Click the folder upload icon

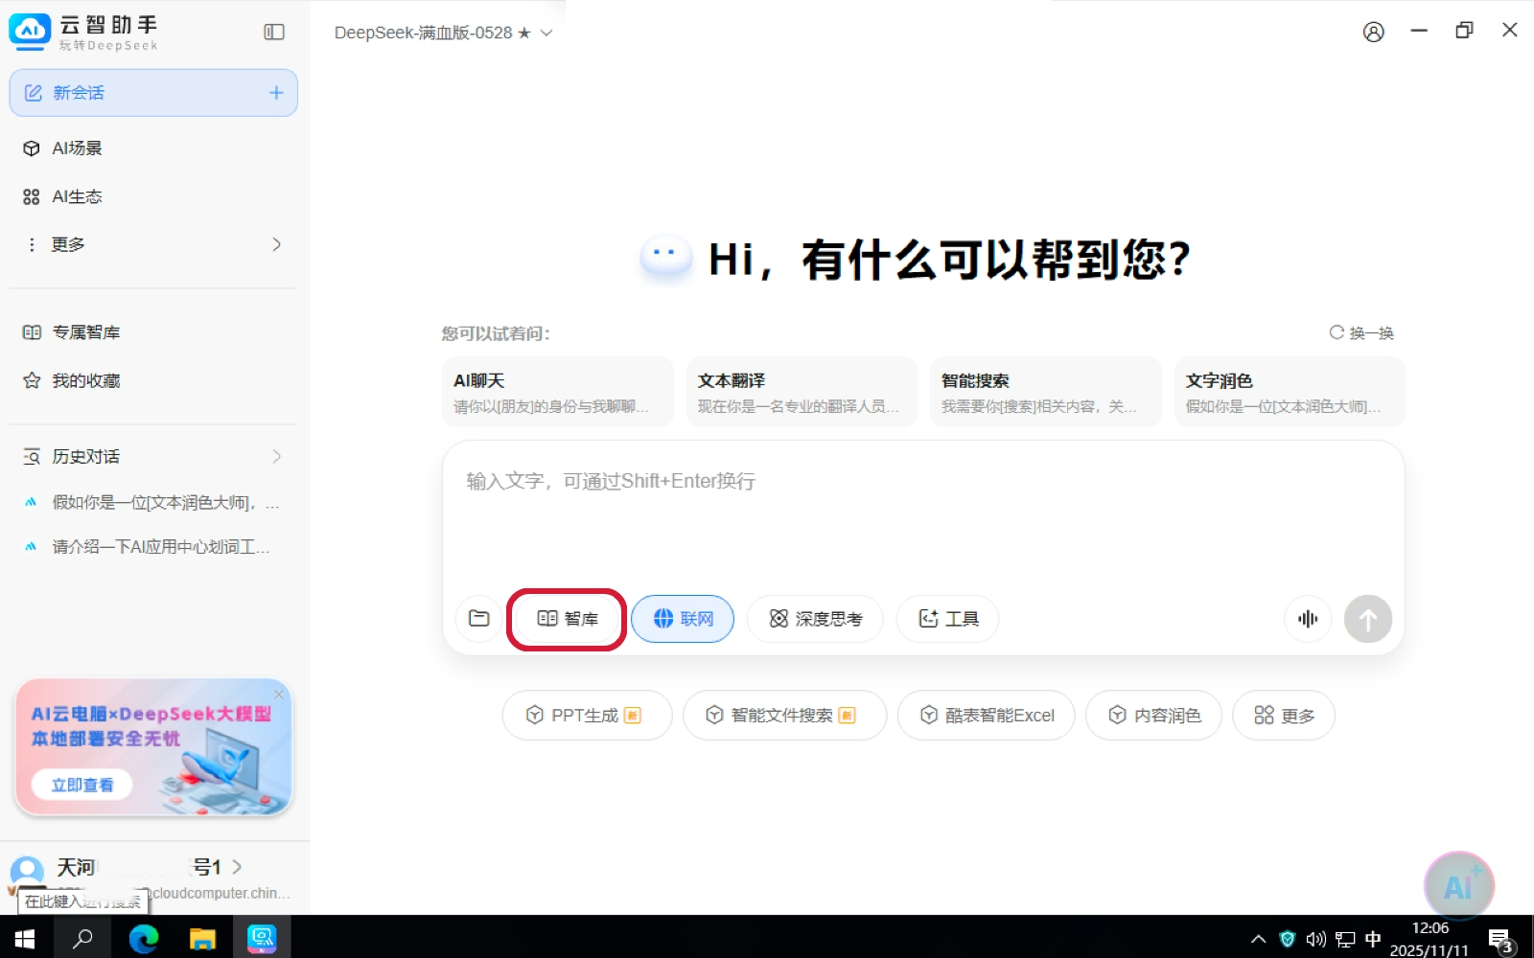[478, 619]
